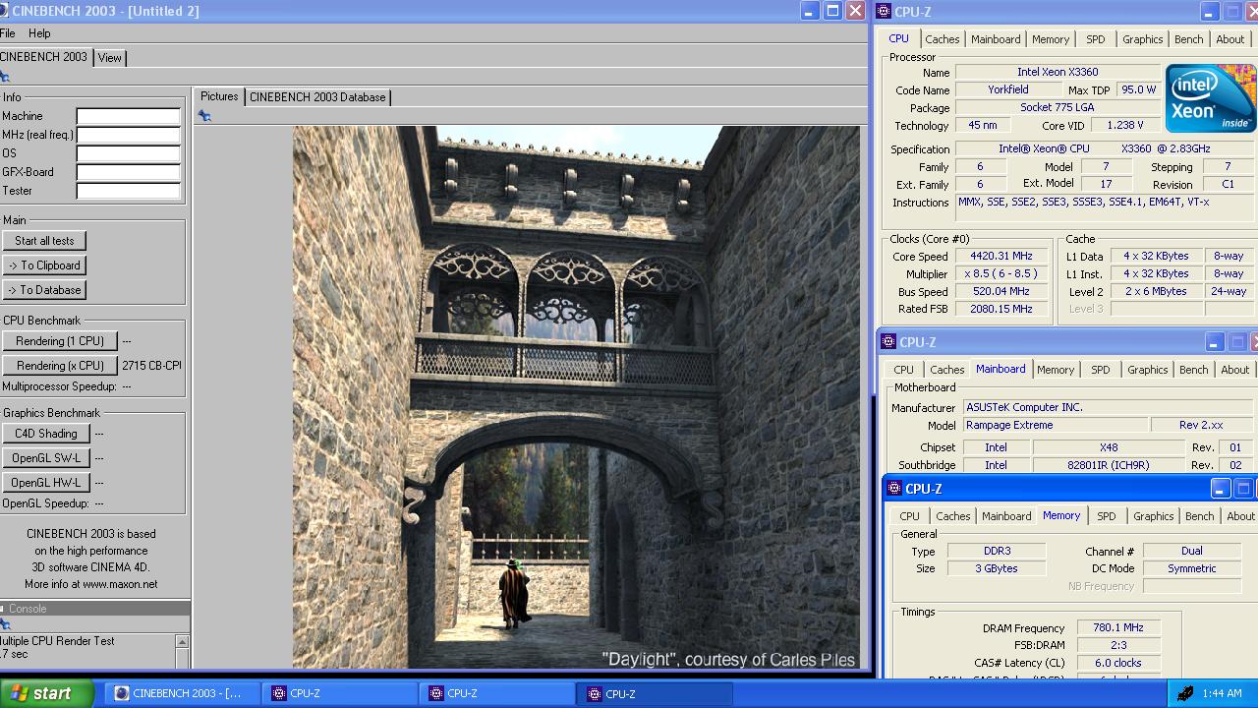Open SPD tab in top CPU-Z window
Viewport: 1258px width, 708px height.
click(1095, 39)
